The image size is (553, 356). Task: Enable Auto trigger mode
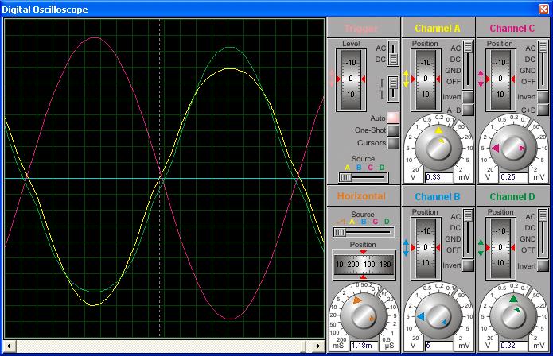coord(393,118)
